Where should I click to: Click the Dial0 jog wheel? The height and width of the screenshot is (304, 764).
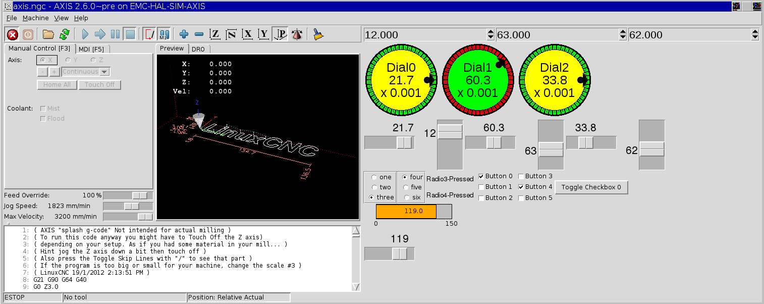(401, 80)
